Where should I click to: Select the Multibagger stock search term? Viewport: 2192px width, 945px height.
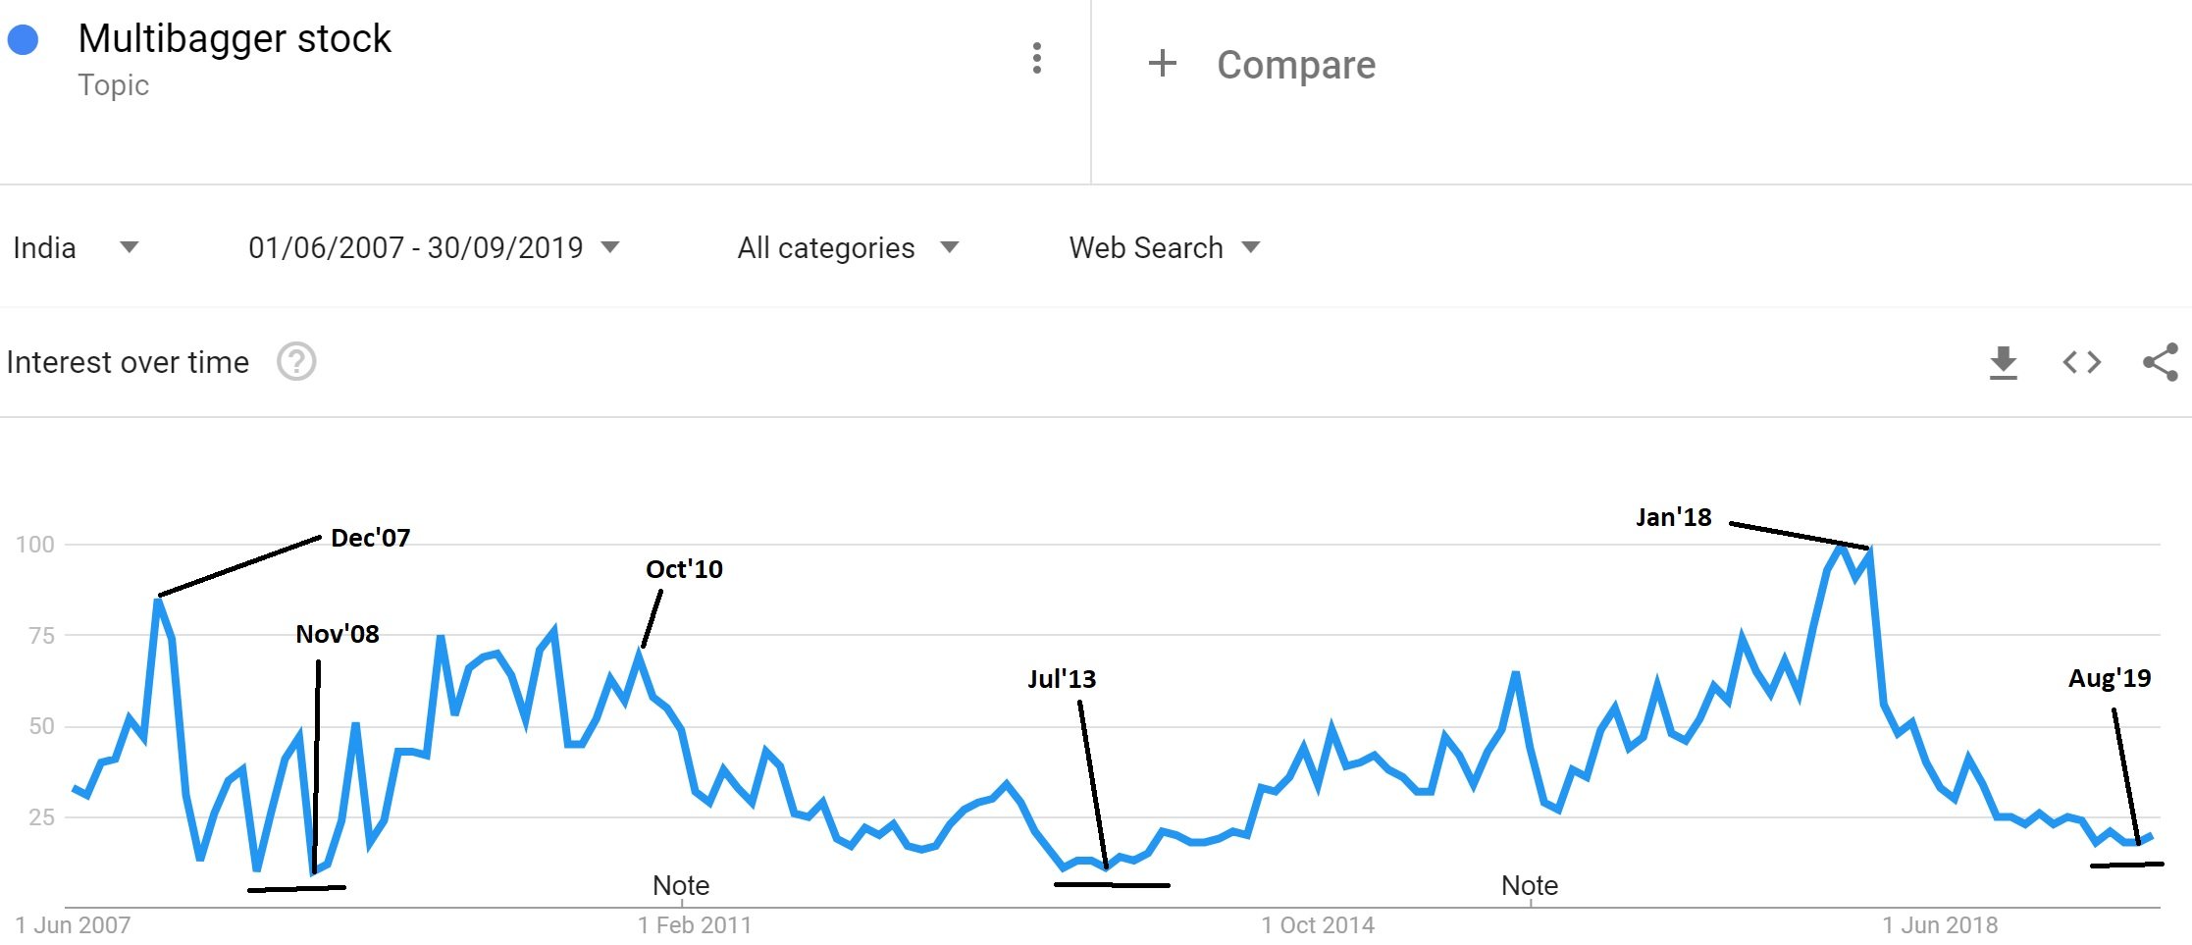[235, 39]
